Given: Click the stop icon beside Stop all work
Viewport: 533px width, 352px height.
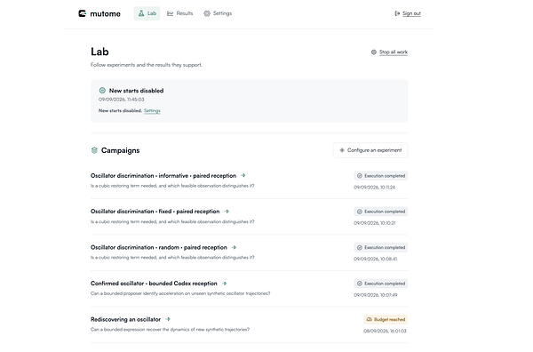Looking at the screenshot, I should [x=374, y=52].
